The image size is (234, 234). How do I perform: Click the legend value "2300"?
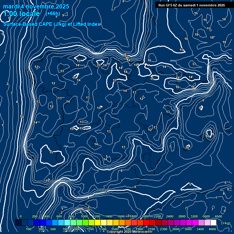click(x=164, y=229)
